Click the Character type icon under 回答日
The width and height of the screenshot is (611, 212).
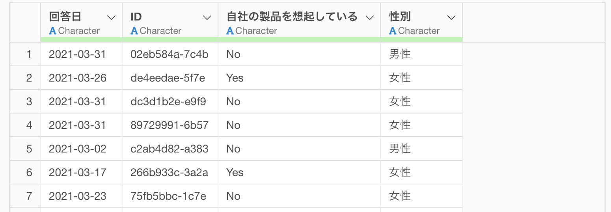(53, 31)
